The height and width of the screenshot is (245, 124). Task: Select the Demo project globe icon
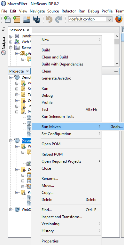17,77
